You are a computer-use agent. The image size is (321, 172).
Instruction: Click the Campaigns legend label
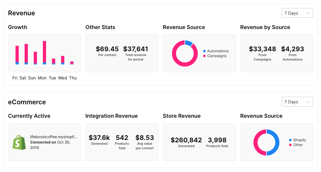[x=217, y=56]
